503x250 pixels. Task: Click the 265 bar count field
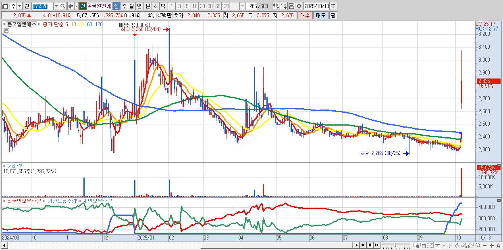coord(252,6)
